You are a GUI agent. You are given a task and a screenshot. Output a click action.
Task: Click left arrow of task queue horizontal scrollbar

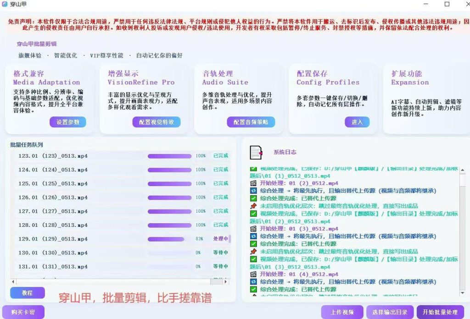tap(13, 281)
